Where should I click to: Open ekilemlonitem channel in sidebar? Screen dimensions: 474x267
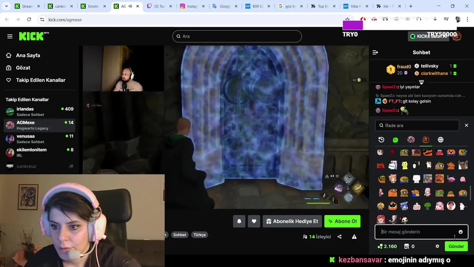click(40, 152)
